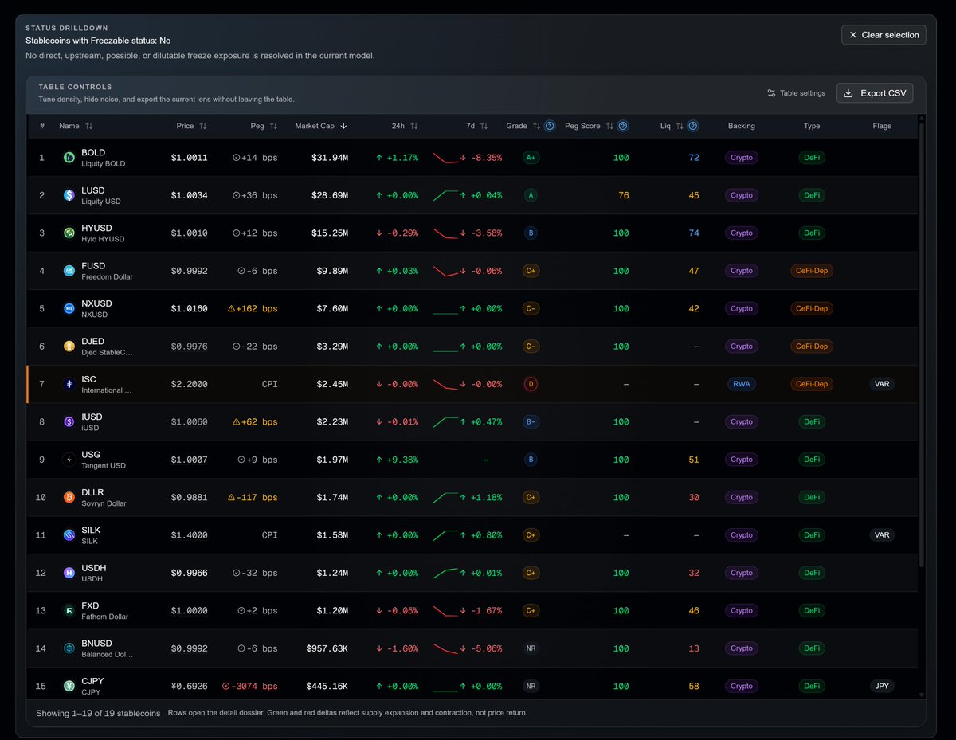Click the NXUSD coin logo icon
The image size is (956, 740).
pos(69,308)
